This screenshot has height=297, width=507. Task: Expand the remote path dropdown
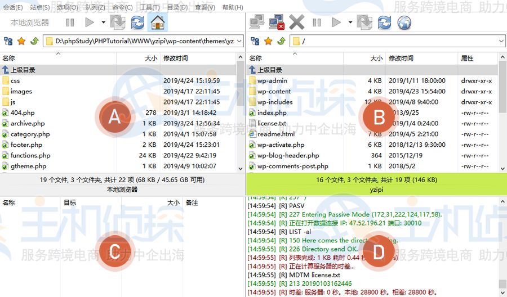tap(501, 41)
